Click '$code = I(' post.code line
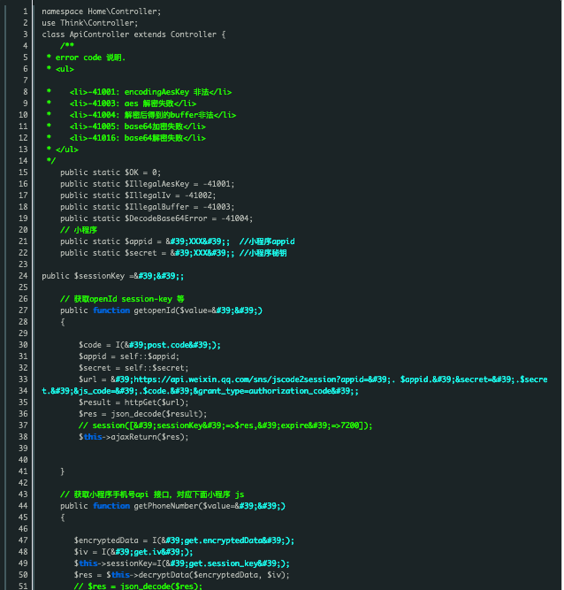564x590 pixels. click(149, 345)
